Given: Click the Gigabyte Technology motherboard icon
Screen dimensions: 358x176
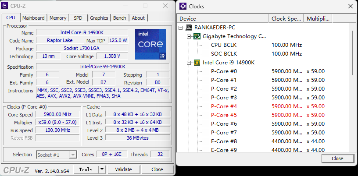Looking at the screenshot, I should [x=197, y=36].
